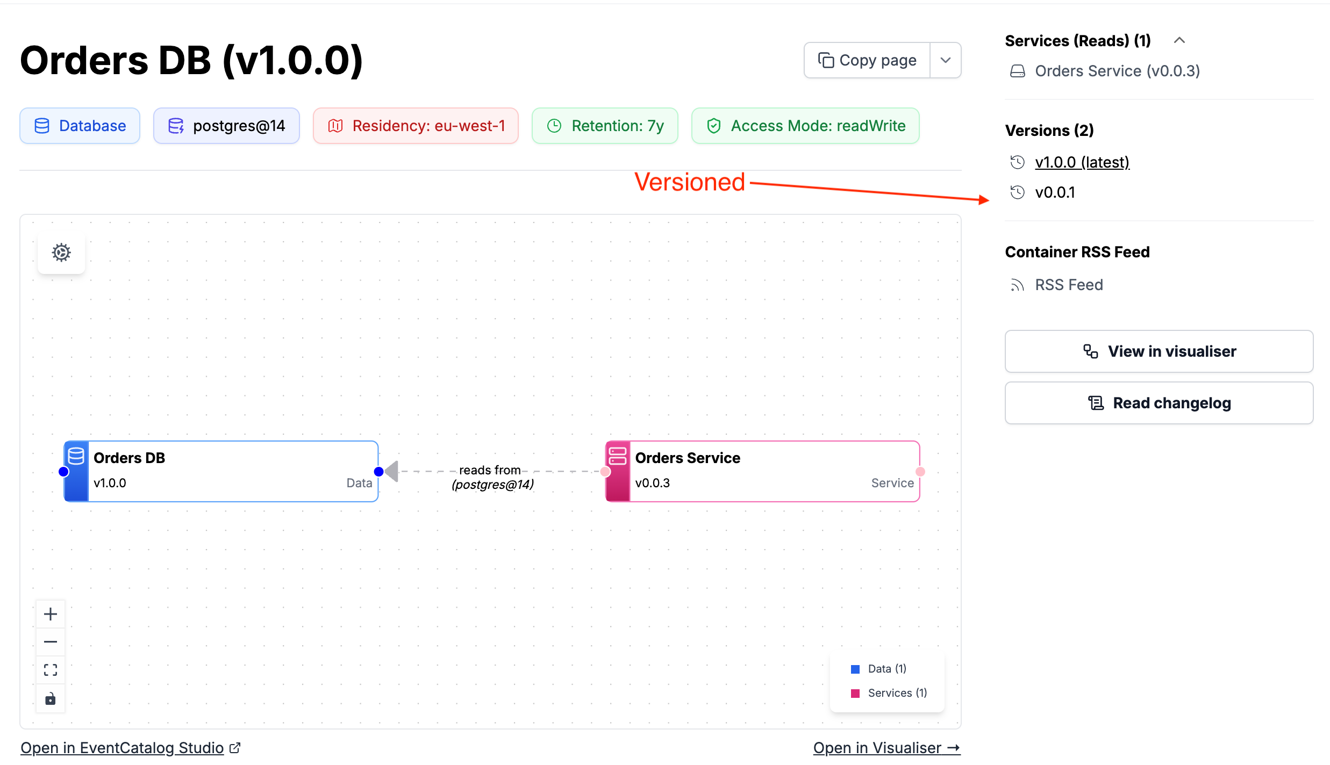Click the RSS Feed icon
Viewport: 1330px width, 765px height.
click(x=1017, y=285)
